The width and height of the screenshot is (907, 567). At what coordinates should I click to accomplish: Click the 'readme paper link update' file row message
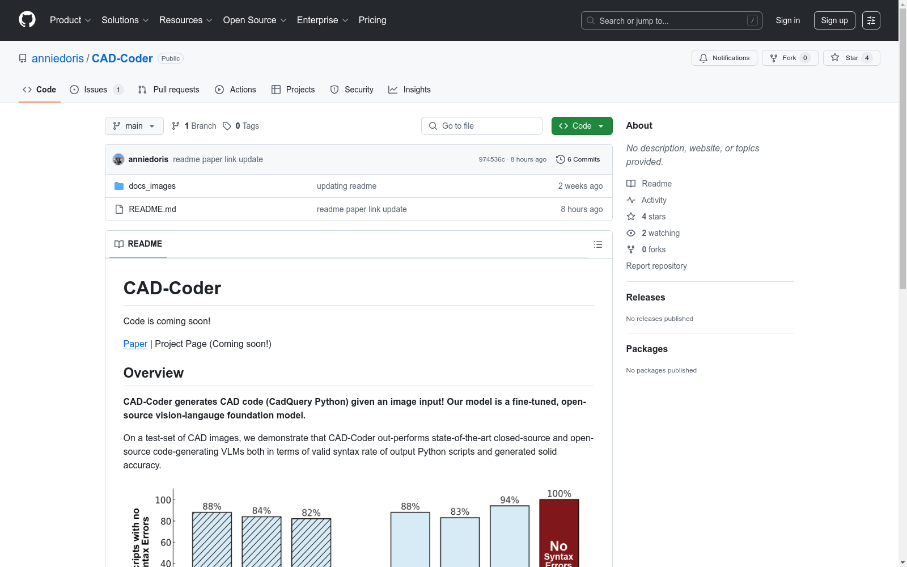click(362, 209)
